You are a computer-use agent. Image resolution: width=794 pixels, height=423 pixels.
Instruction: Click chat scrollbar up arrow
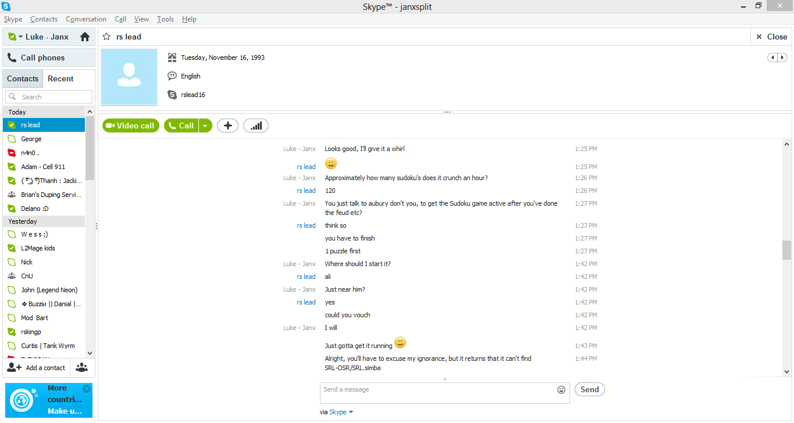(786, 144)
